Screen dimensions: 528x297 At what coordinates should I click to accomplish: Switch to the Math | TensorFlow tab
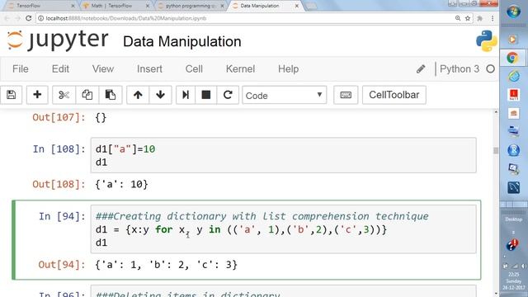pyautogui.click(x=112, y=6)
